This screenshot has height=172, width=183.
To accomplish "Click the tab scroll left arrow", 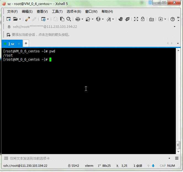I will tap(168, 43).
